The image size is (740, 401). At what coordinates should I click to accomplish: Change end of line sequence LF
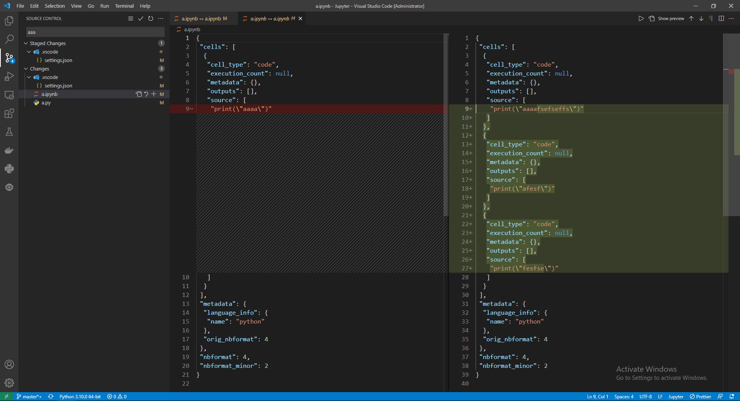[x=660, y=396]
